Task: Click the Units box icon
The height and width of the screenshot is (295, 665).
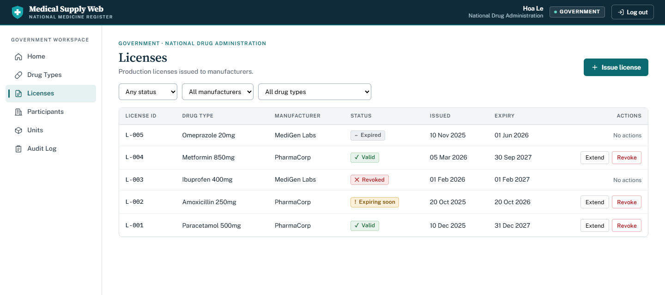Action: [18, 130]
